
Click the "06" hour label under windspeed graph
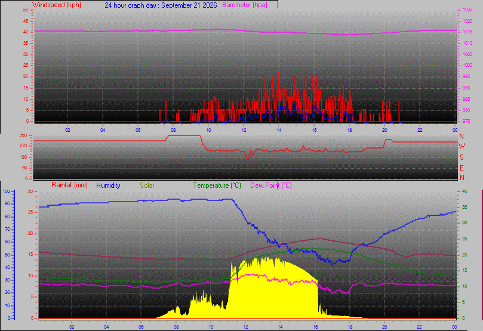point(138,130)
